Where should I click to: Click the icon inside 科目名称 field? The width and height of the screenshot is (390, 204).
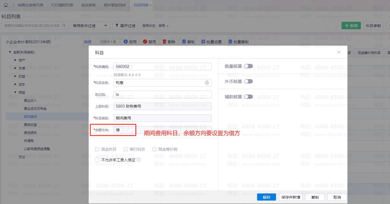coord(207,83)
